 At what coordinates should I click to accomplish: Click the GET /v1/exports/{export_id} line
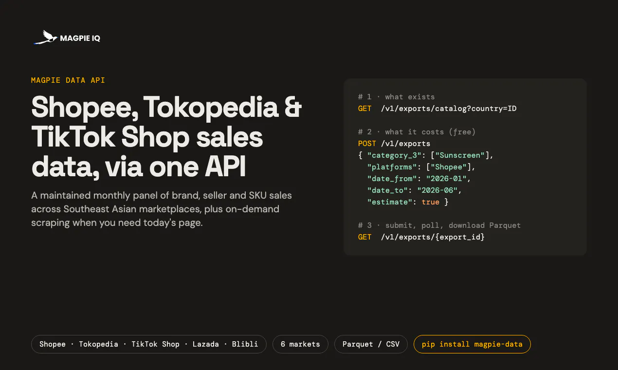tap(421, 237)
